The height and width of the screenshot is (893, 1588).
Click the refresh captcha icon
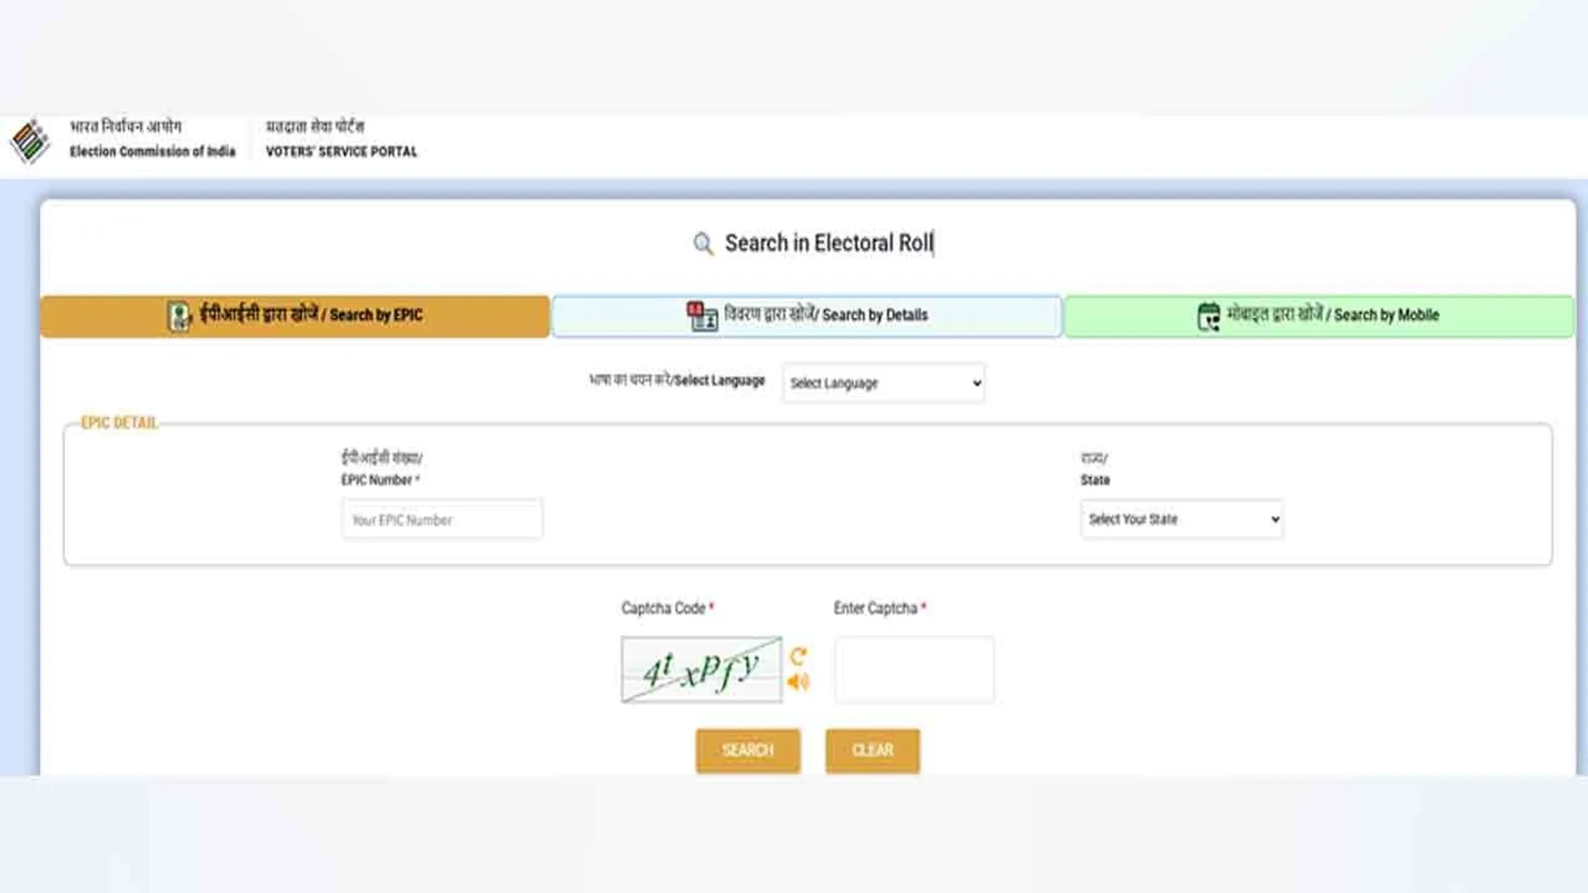pos(796,655)
